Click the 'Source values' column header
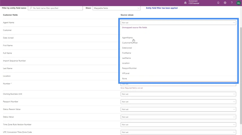 coord(127,15)
